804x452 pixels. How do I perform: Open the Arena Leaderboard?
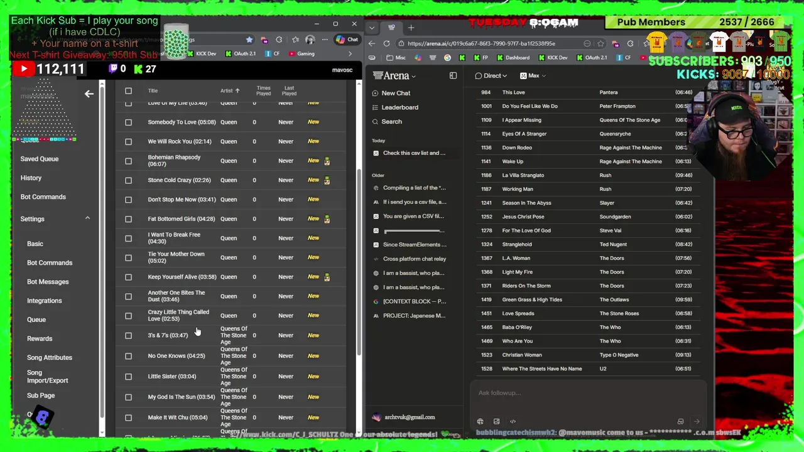coord(399,107)
